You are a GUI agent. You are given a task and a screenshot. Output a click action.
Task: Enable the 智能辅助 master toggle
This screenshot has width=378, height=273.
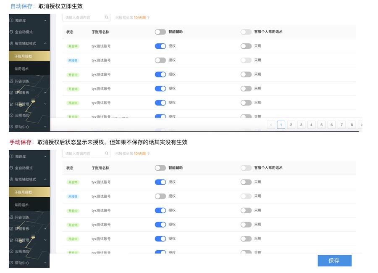coord(160,32)
